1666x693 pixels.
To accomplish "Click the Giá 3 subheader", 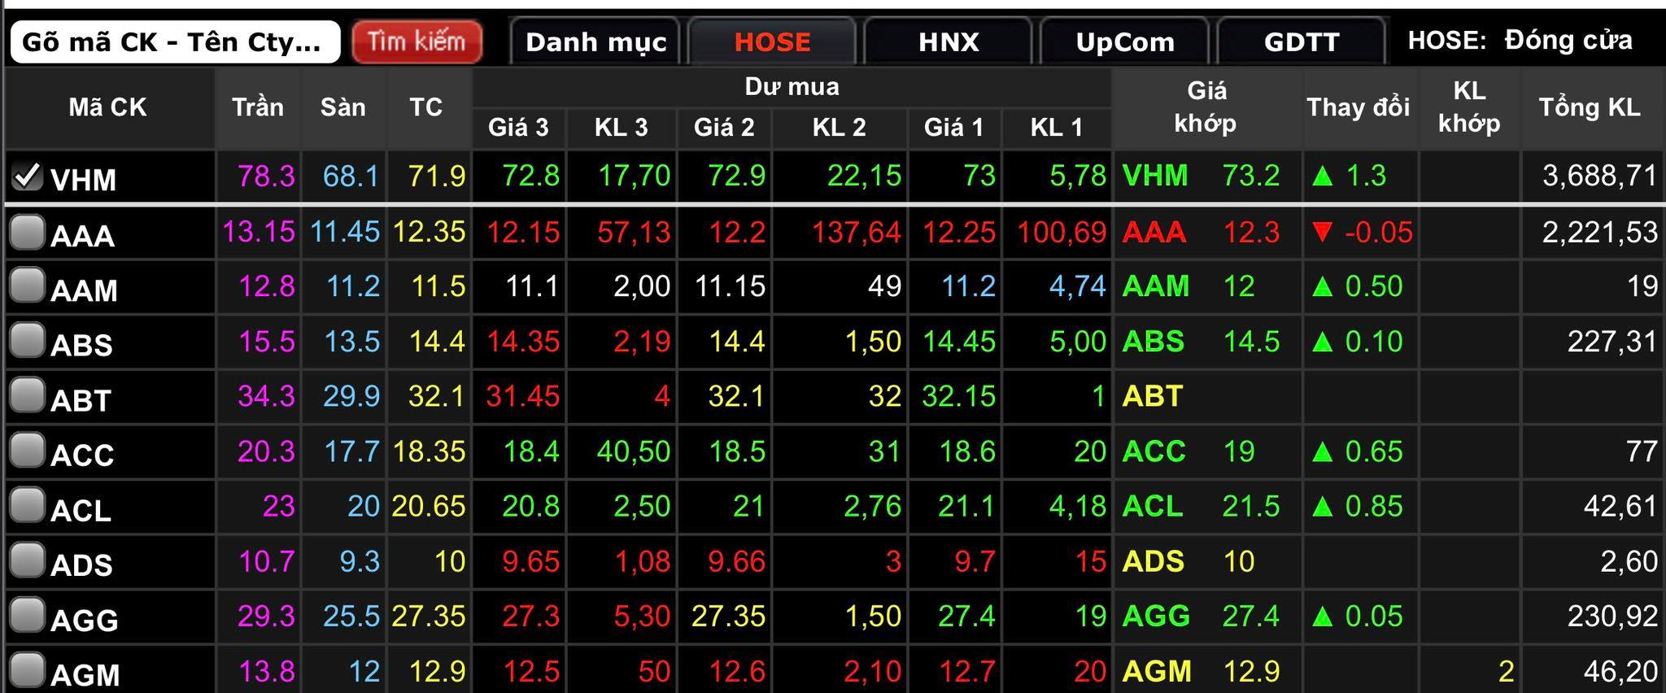I will pos(518,128).
